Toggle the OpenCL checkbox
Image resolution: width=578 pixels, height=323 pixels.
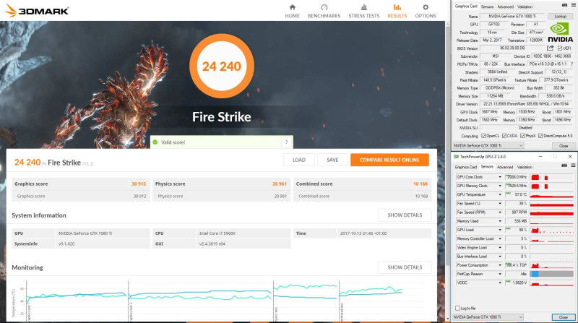pyautogui.click(x=483, y=136)
